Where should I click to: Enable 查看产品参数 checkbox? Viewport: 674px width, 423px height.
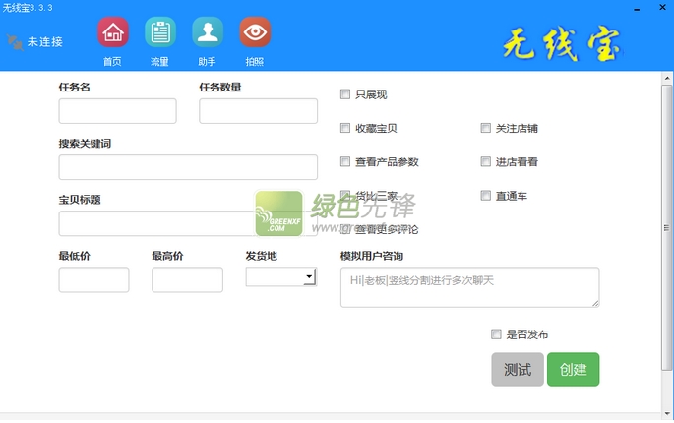tap(345, 161)
